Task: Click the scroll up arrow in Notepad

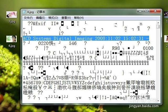Action: click(x=158, y=23)
